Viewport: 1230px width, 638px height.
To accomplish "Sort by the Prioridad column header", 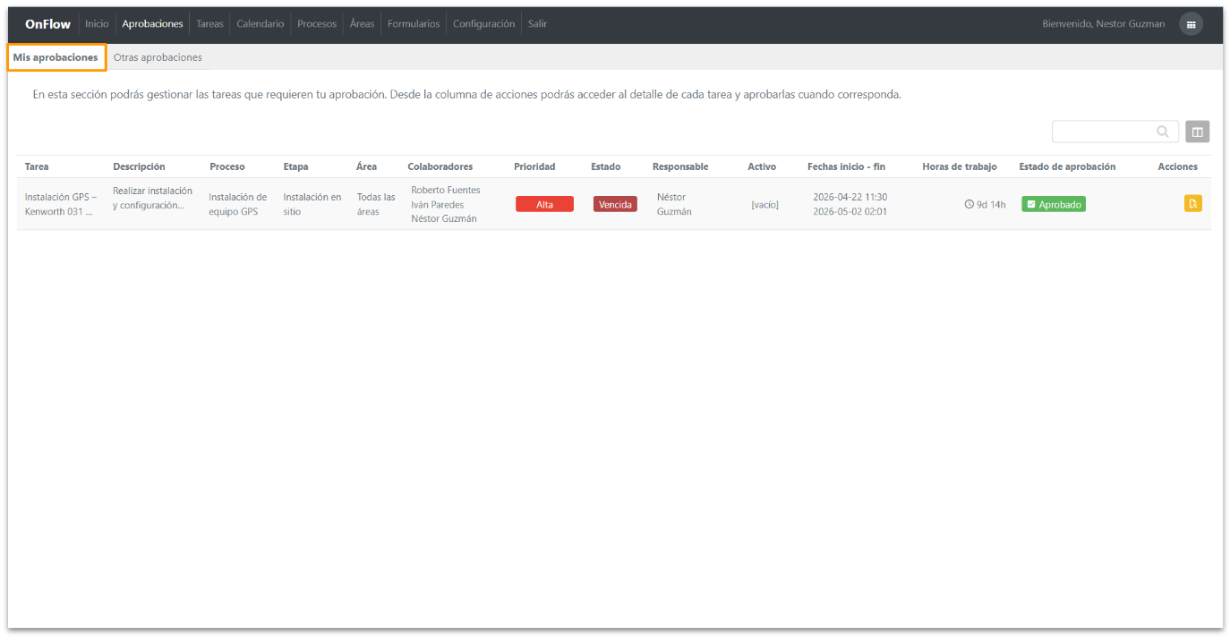I will (x=534, y=166).
